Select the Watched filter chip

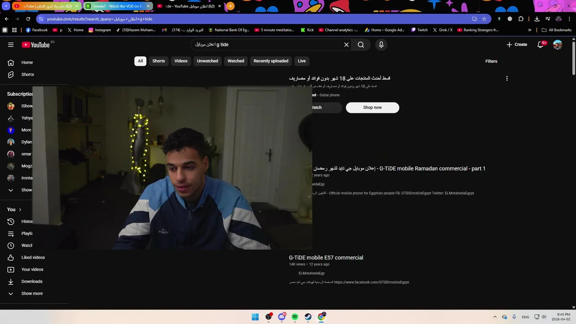click(x=236, y=61)
